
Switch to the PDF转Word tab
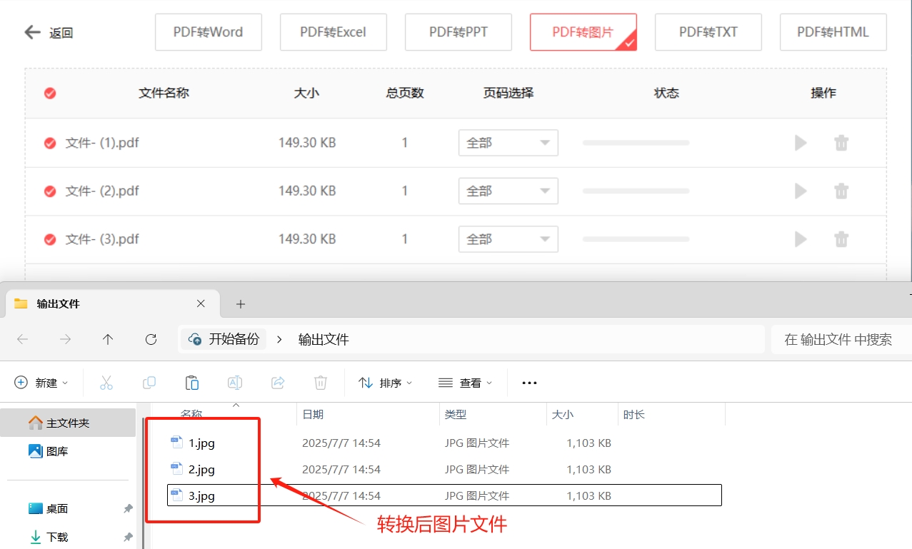click(x=208, y=31)
